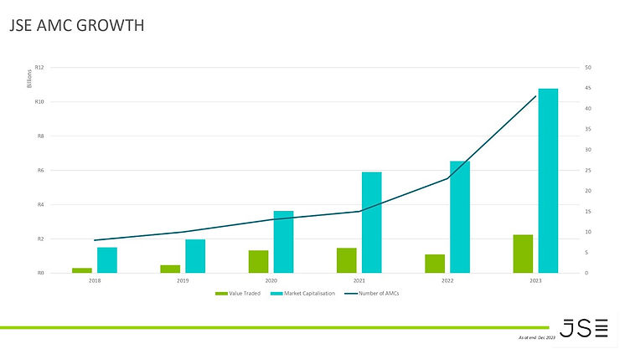Click the Market Capitalisation legend label
This screenshot has height=349, width=620.
pyautogui.click(x=310, y=293)
